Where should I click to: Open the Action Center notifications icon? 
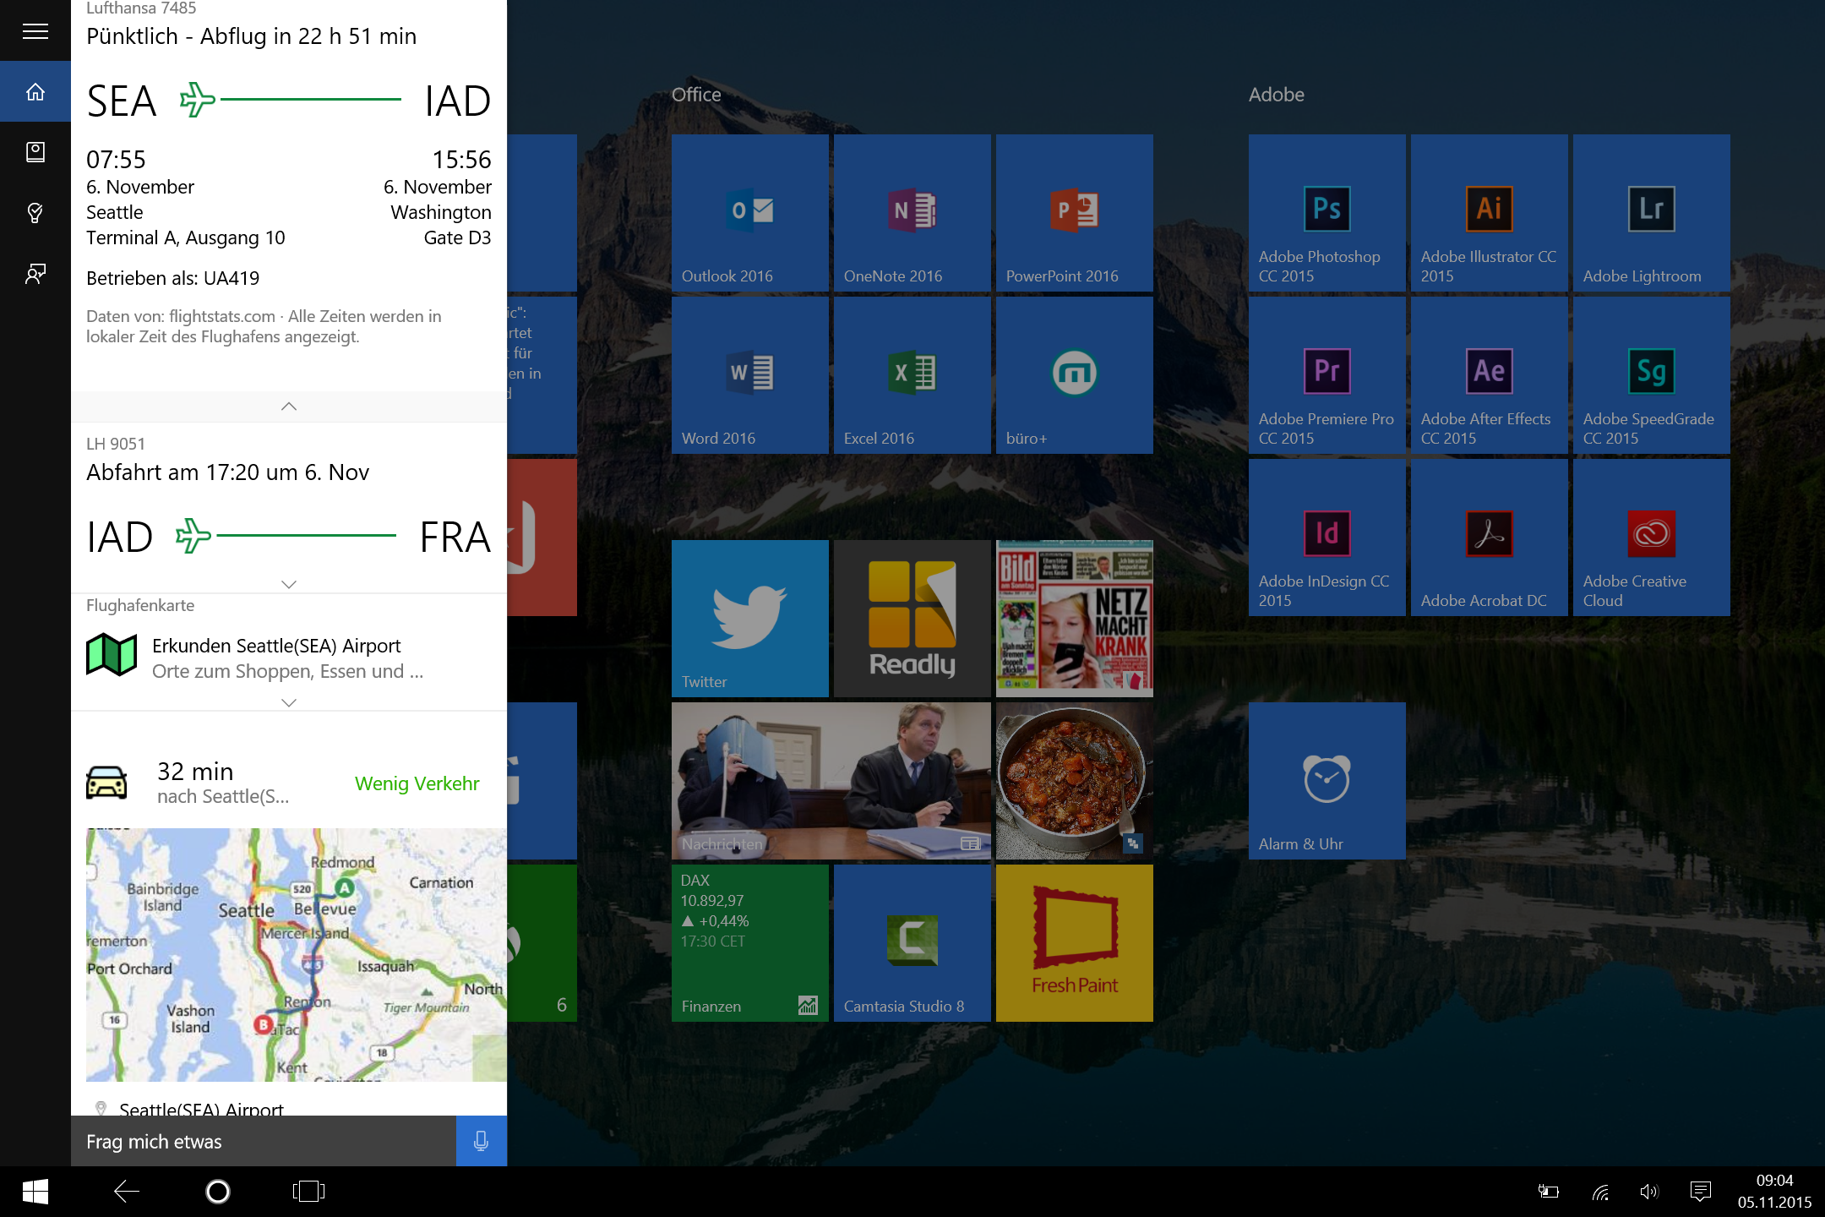click(x=1700, y=1192)
